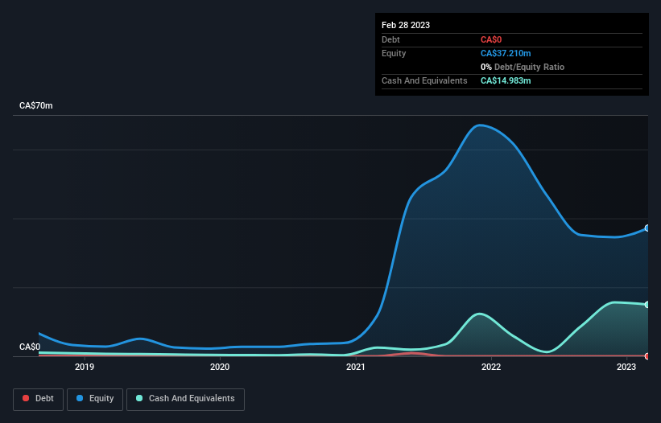Click the 2020 x-axis label
Viewport: 661px width, 423px height.
tap(220, 367)
